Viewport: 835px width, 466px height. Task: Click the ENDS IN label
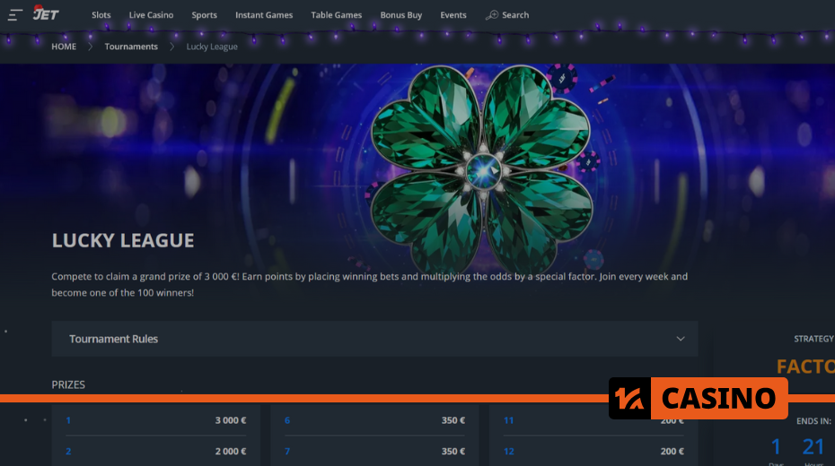tap(813, 421)
